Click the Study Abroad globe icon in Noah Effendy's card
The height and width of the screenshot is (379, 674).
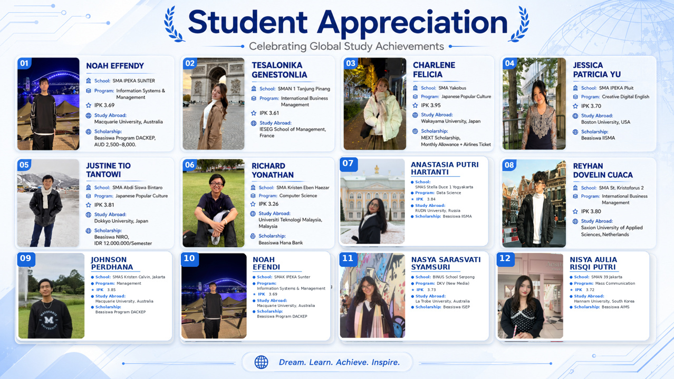[89, 115]
